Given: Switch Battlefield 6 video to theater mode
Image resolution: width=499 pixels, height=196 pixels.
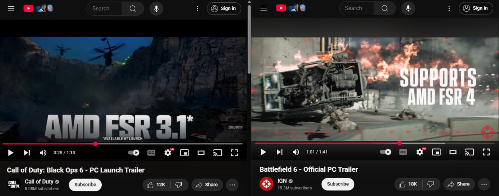Looking at the screenshot, I should (x=453, y=152).
